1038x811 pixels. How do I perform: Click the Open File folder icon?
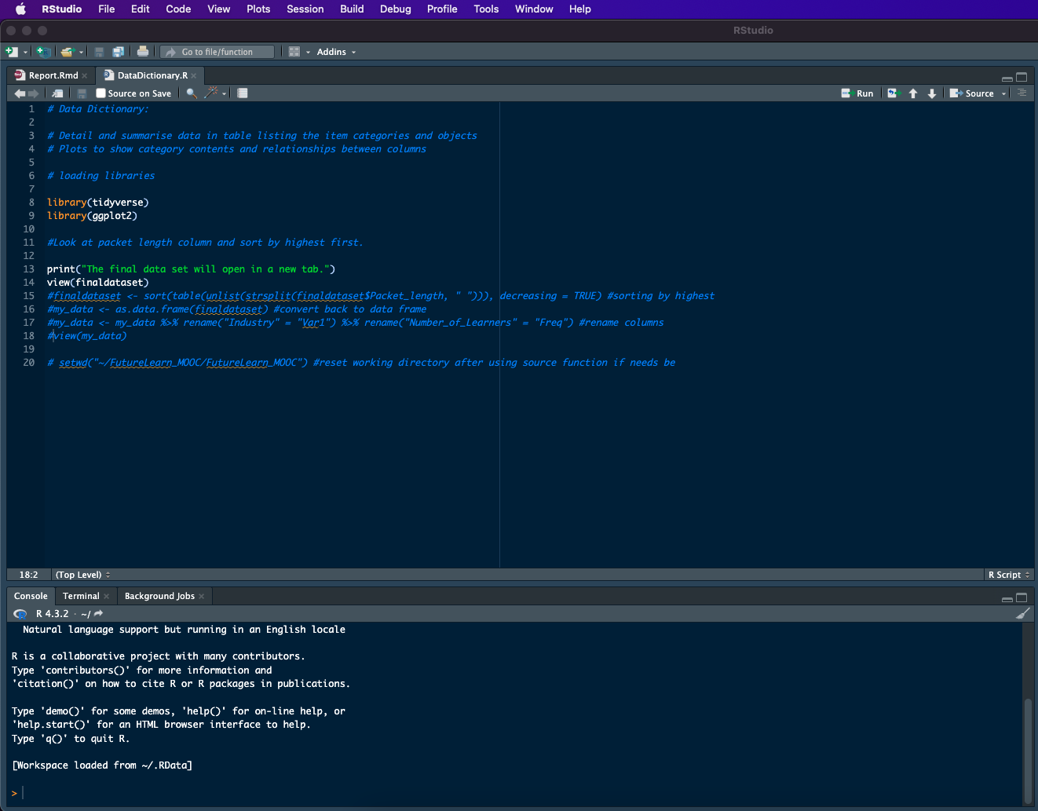67,52
